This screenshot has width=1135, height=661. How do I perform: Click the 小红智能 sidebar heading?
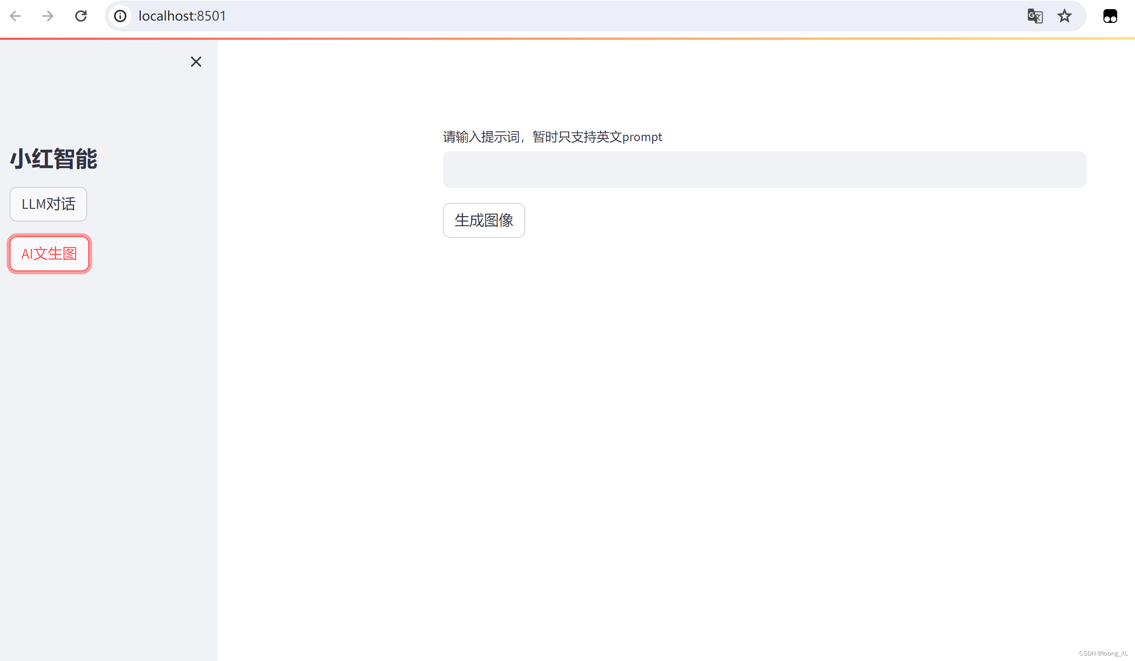54,159
